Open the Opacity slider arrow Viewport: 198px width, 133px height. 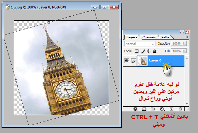183,44
